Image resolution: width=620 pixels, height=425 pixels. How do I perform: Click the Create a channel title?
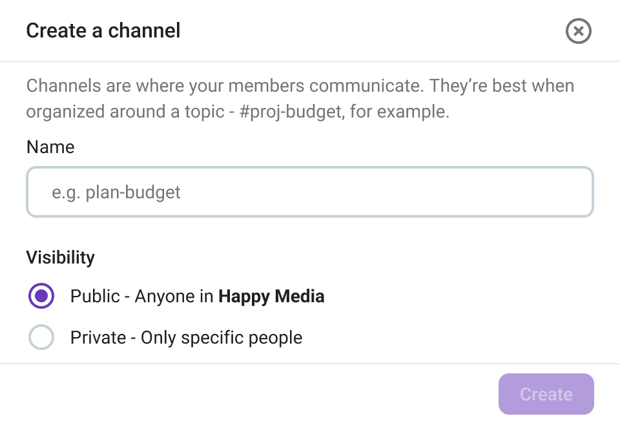pyautogui.click(x=103, y=30)
